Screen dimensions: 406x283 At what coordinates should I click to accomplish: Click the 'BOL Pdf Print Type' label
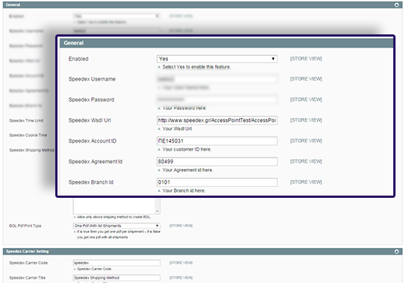(25, 226)
